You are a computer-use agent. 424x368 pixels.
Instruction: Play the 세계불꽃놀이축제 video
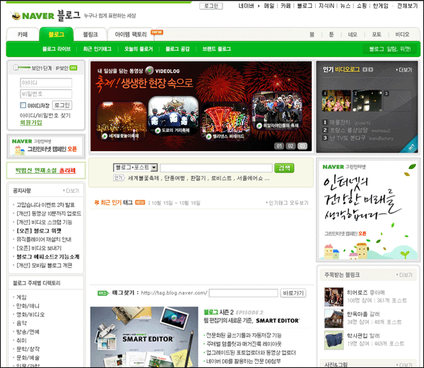click(105, 136)
